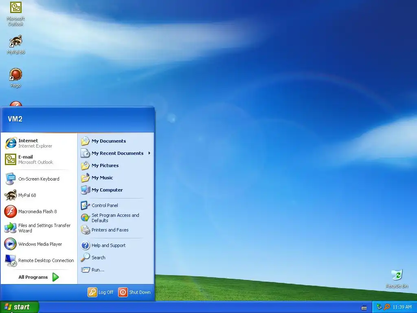Click the 11:39 AM clock
Viewport: 417px width, 313px height.
402,307
